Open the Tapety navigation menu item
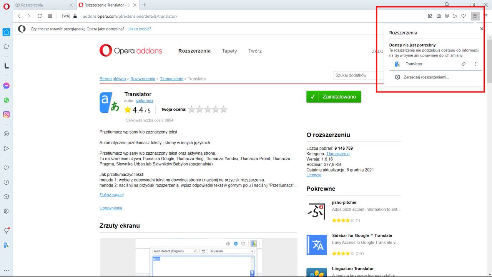Screen dimensions: 492x277 point(229,51)
